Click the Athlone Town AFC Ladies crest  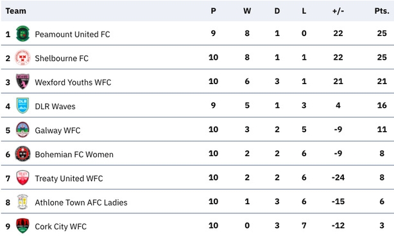pyautogui.click(x=22, y=202)
